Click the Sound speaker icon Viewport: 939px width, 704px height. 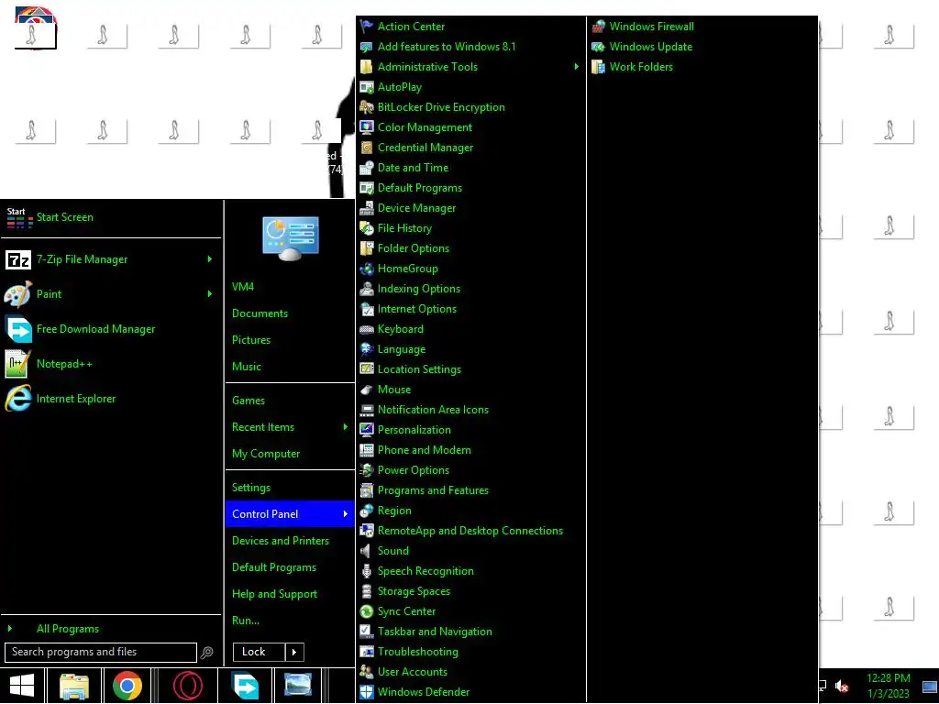pos(367,551)
